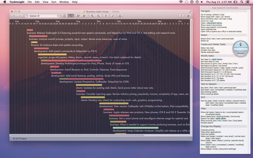Open the View menu
Image resolution: width=253 pixels, height=158 pixels.
click(x=45, y=2)
